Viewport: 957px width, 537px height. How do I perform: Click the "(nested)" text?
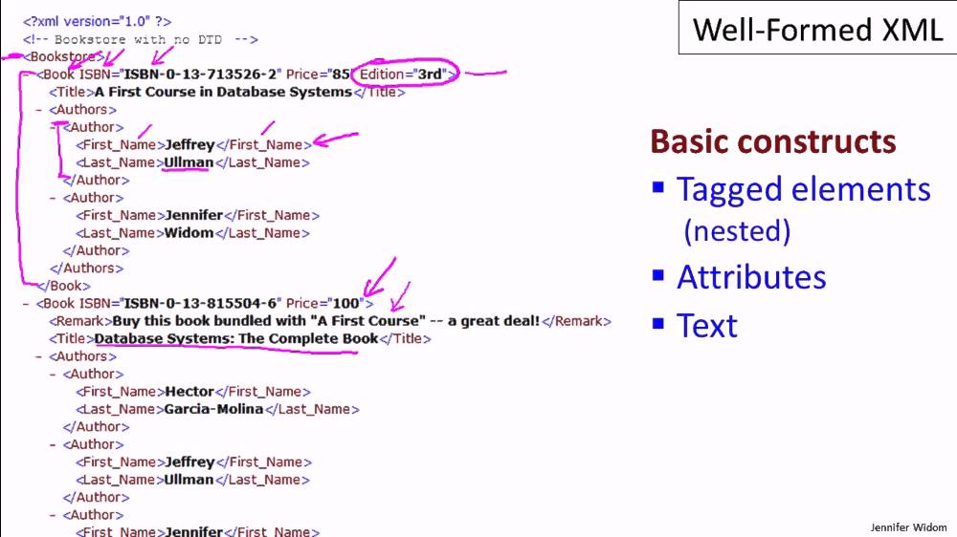(737, 231)
